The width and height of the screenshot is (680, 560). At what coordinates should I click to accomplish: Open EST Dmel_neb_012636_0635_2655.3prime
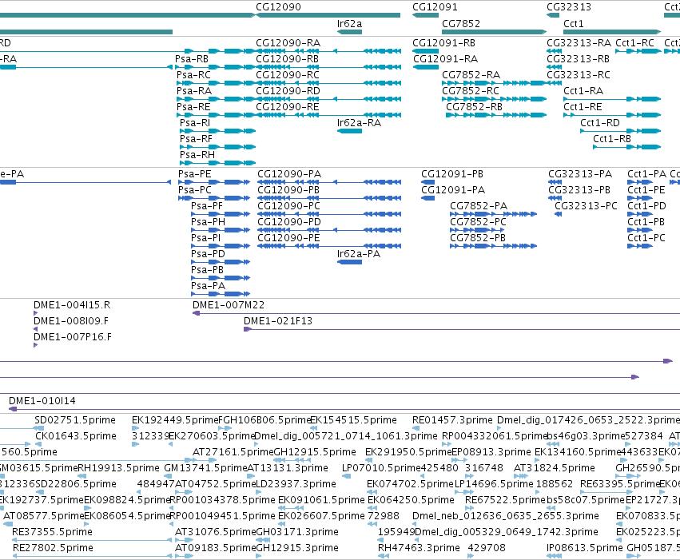coord(506,516)
